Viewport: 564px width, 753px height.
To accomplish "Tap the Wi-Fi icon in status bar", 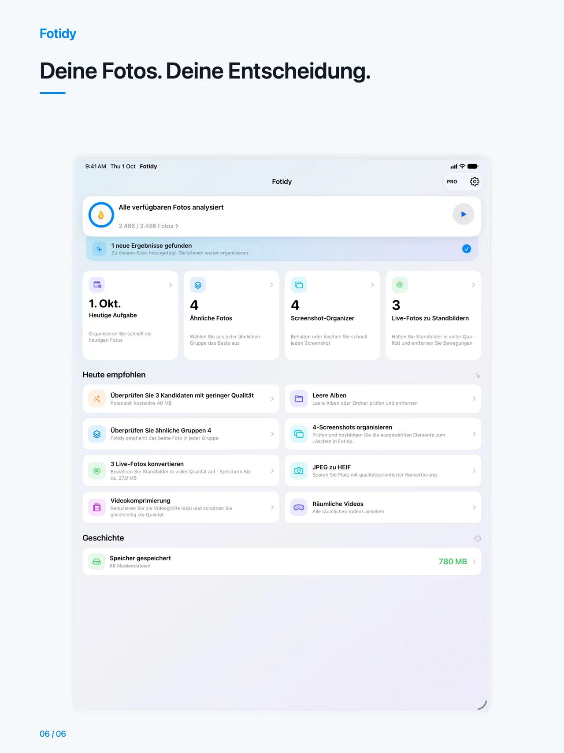I will 462,167.
